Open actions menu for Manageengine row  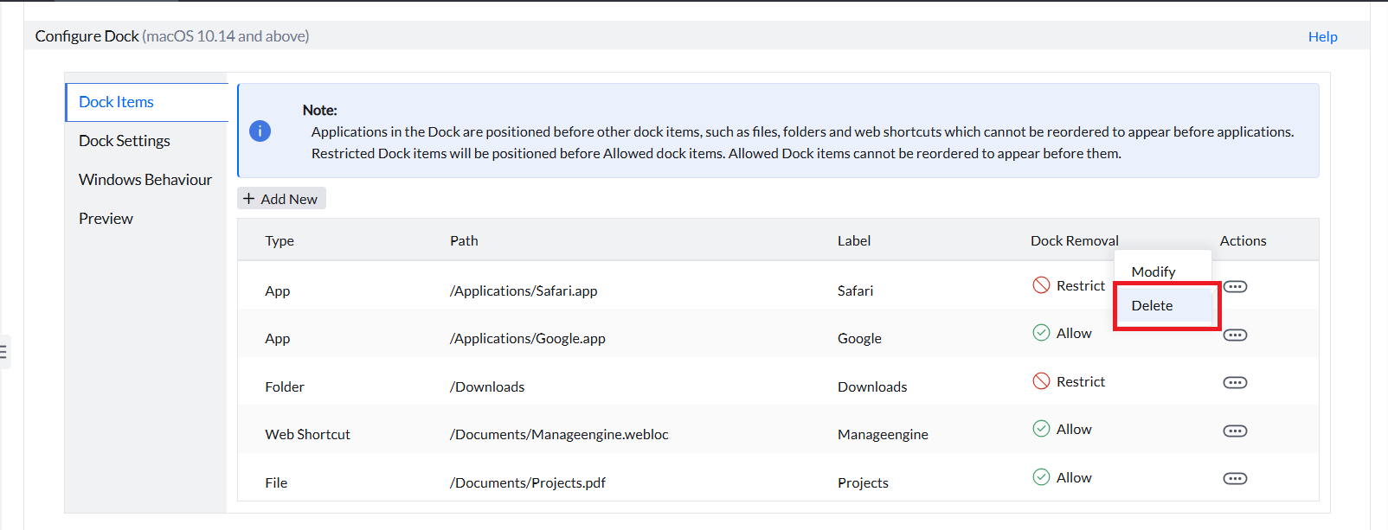1235,431
